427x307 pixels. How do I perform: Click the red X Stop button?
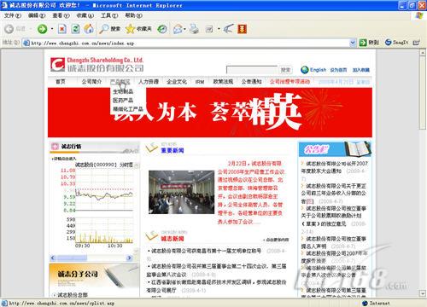(62, 29)
